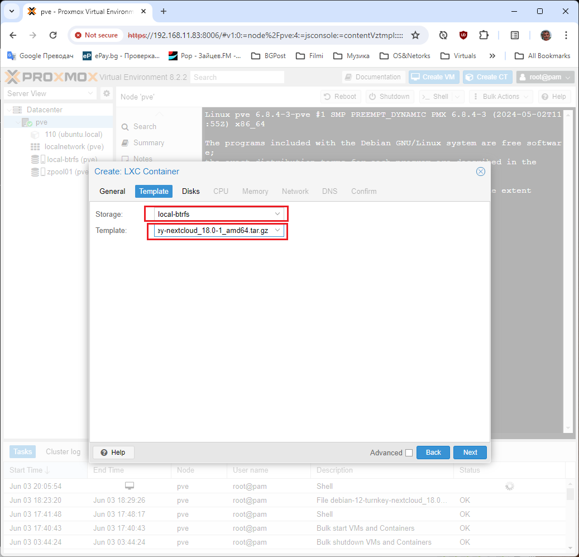579x557 pixels.
Task: Click the Next button in wizard
Action: pos(470,453)
